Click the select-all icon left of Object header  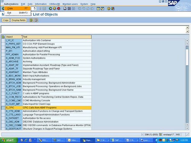[x=3, y=37]
